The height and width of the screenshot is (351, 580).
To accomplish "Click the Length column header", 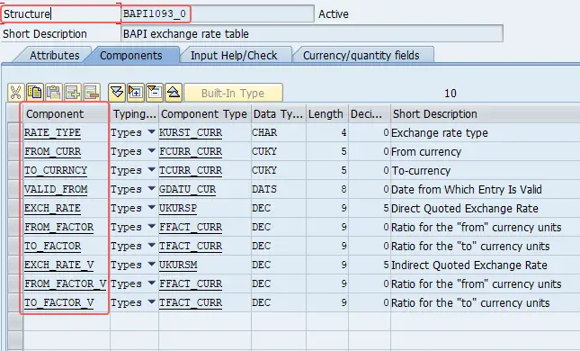I will (x=327, y=114).
